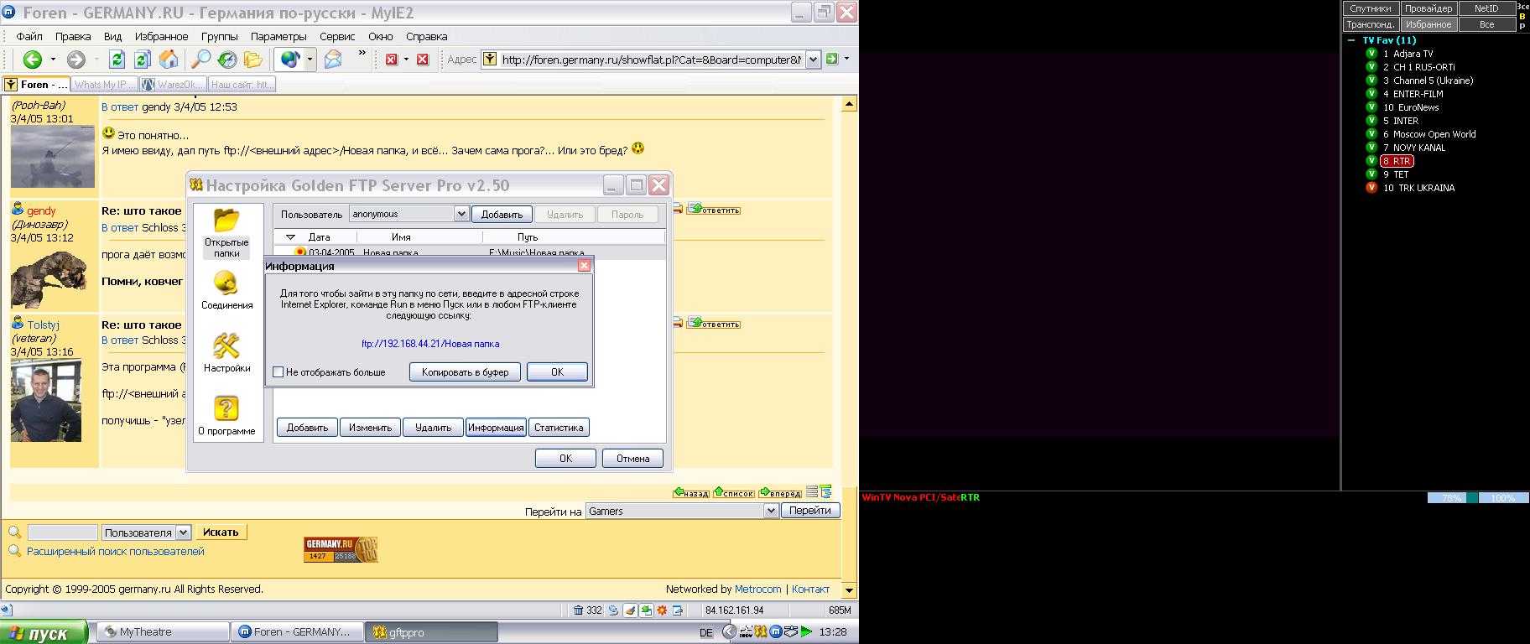The width and height of the screenshot is (1530, 644).
Task: Open History via the clock icon in toolbar
Action: tap(227, 60)
